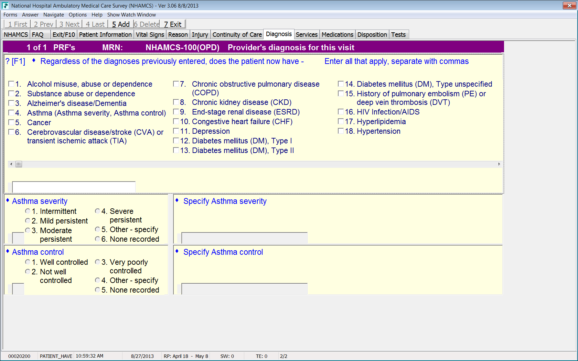The width and height of the screenshot is (578, 361).
Task: Click the ? [F1] help link
Action: click(15, 62)
